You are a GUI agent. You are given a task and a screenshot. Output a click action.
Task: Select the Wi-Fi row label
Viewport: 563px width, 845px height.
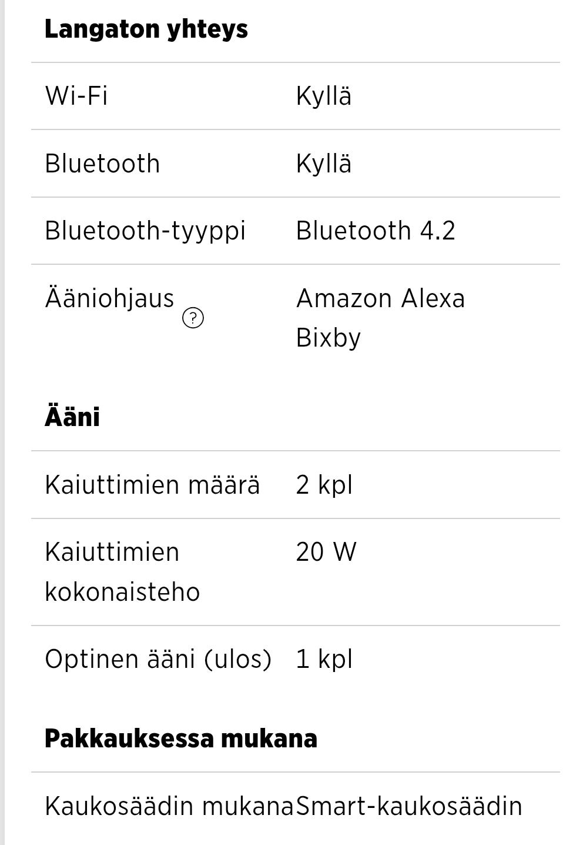pos(76,96)
